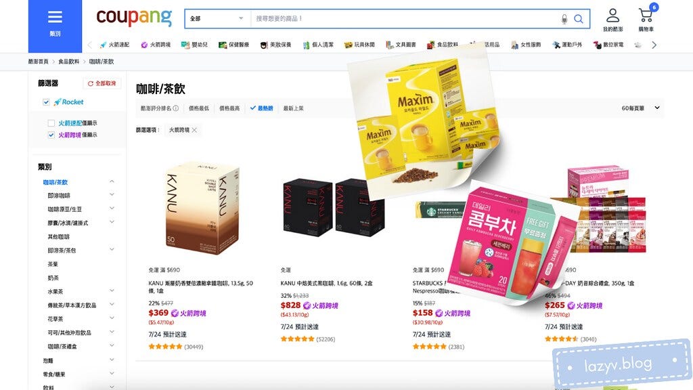Open the KANU double shot latte thumbnail

[202, 208]
